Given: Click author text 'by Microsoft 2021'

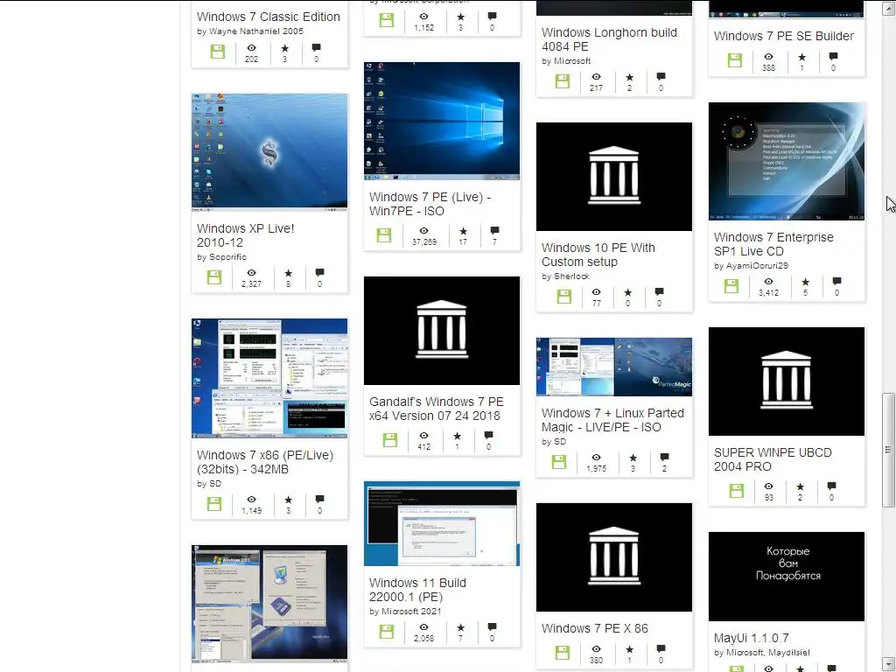Looking at the screenshot, I should click(405, 612).
